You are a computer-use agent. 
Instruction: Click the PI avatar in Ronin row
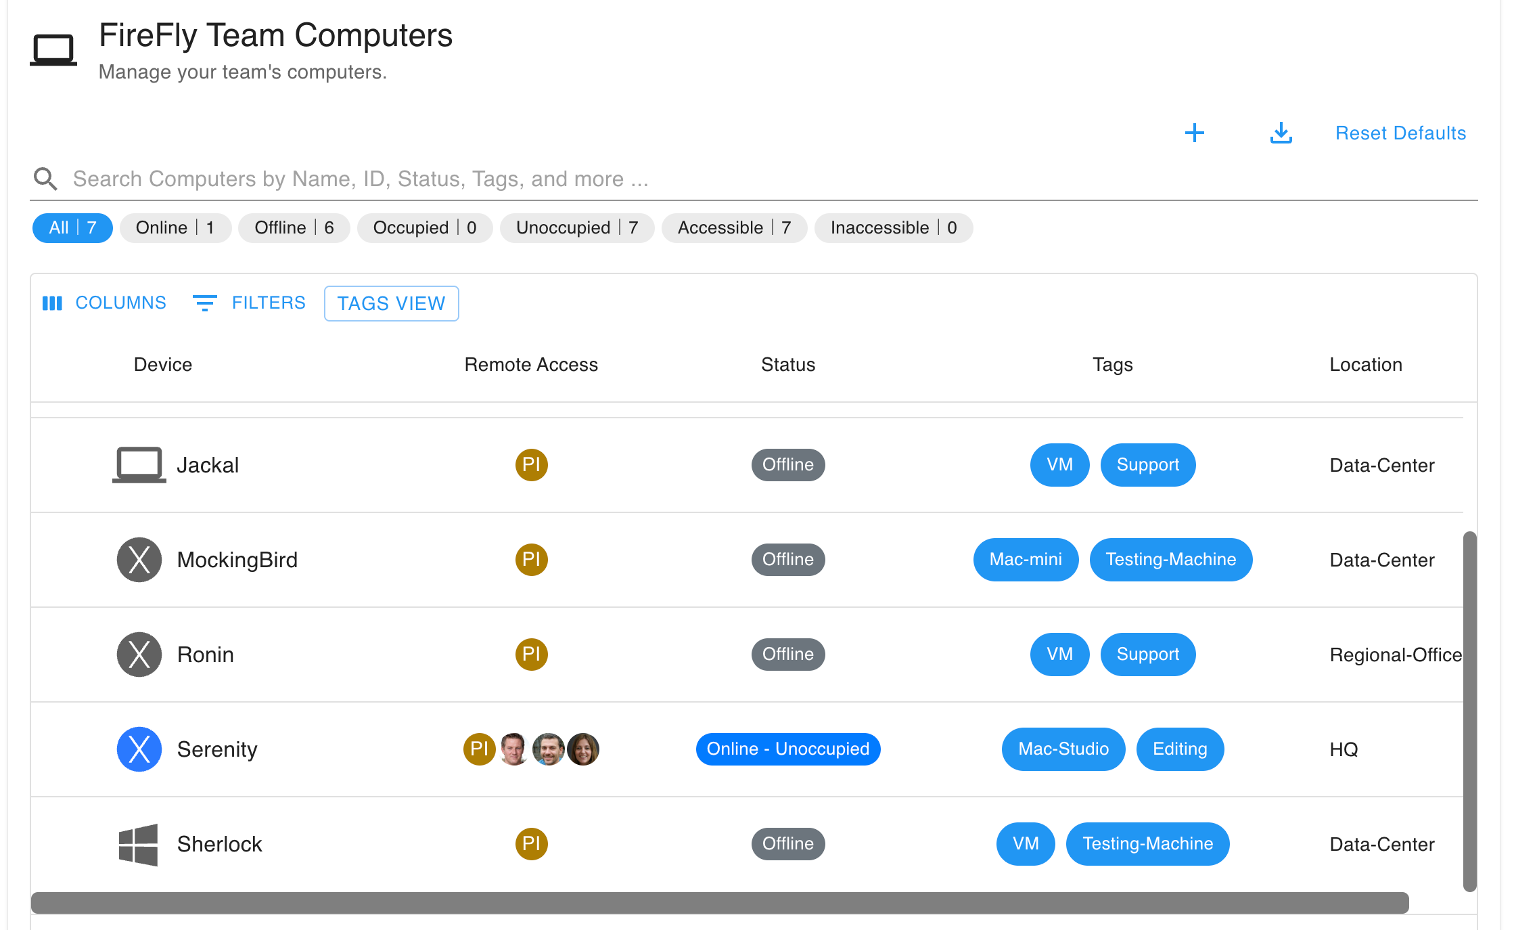coord(532,655)
